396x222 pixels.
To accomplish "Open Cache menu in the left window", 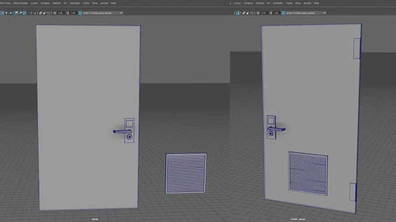I will 86,3.
